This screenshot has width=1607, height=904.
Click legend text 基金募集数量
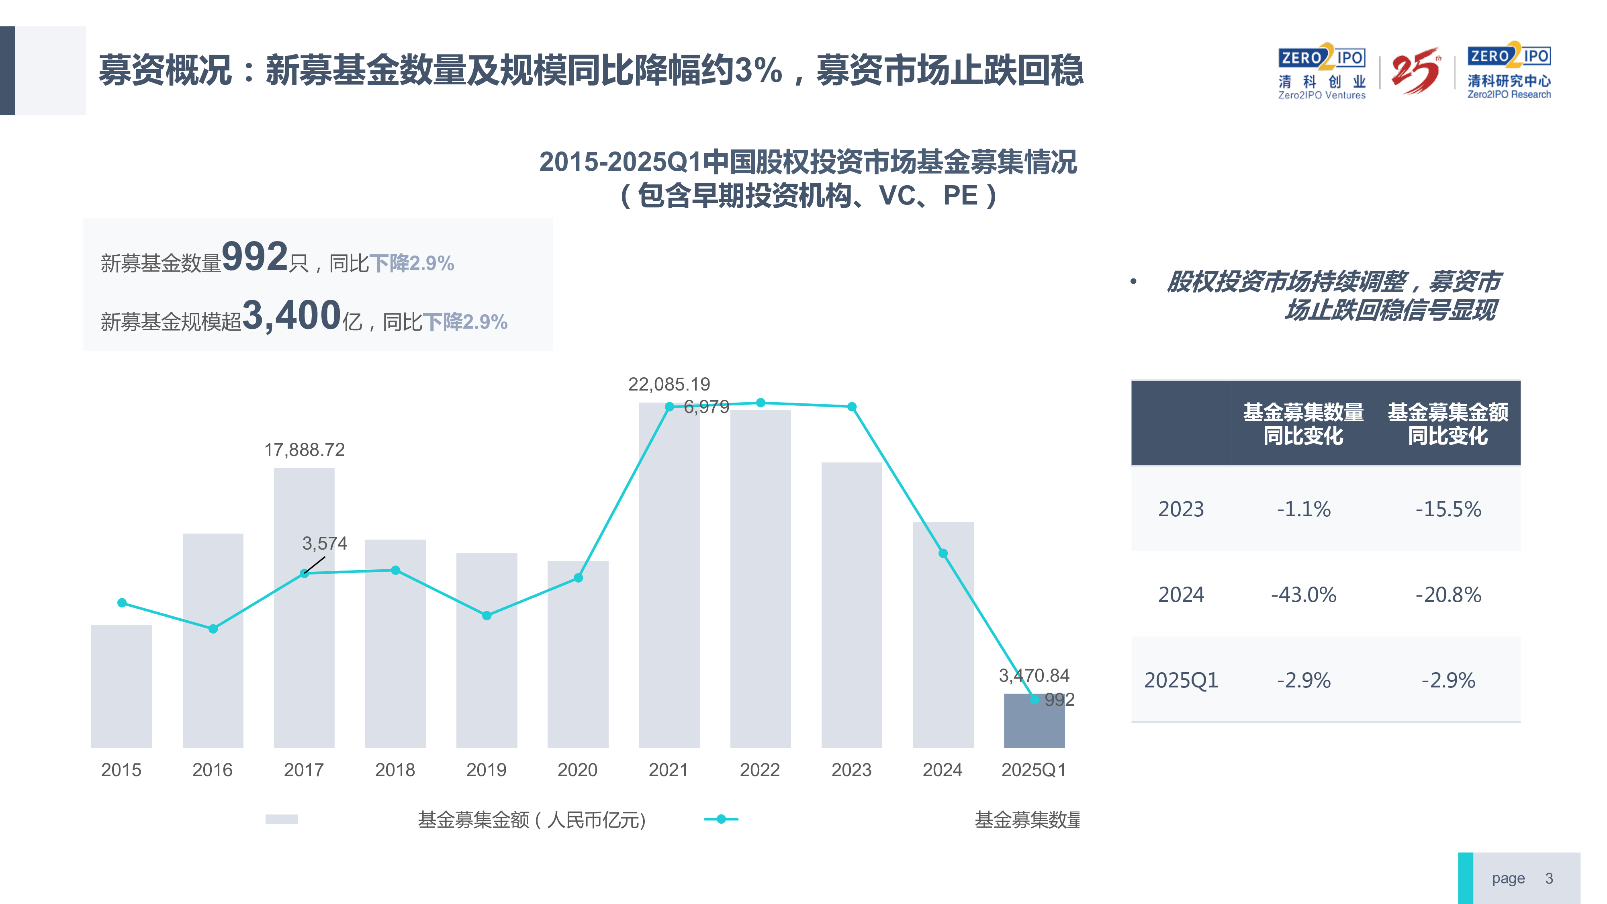pyautogui.click(x=1028, y=820)
